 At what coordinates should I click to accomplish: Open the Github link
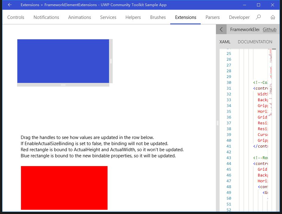[x=270, y=29]
